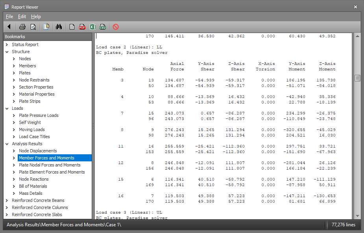Expand the Nodes bookmark chevron
Viewport: 364px width, 233px height.
(x=14, y=59)
